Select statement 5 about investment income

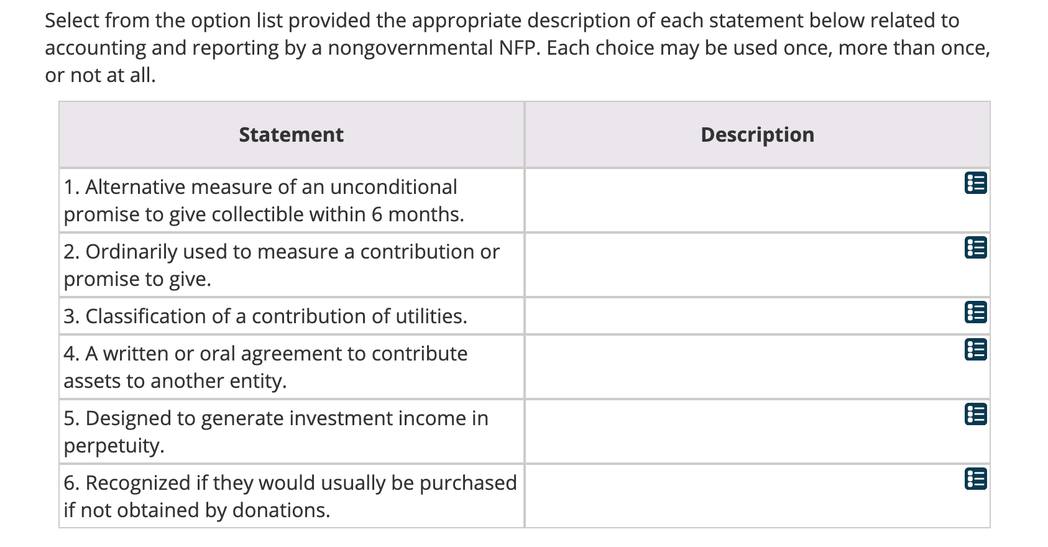[275, 431]
